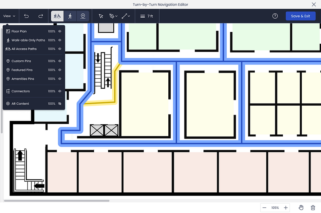
Task: Open the View dropdown menu
Action: pos(9,16)
